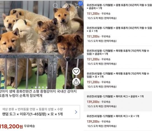Choose 특대형 토종개 공공의 option
Image resolution: width=152 pixels, height=131 pixels.
coord(118,57)
